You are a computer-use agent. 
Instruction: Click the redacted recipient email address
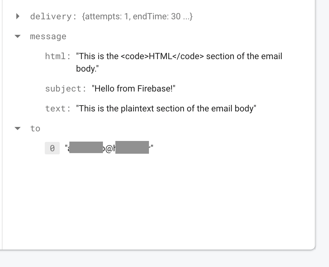tap(109, 148)
